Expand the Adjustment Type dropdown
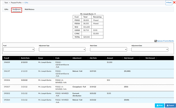 click(x=62, y=49)
